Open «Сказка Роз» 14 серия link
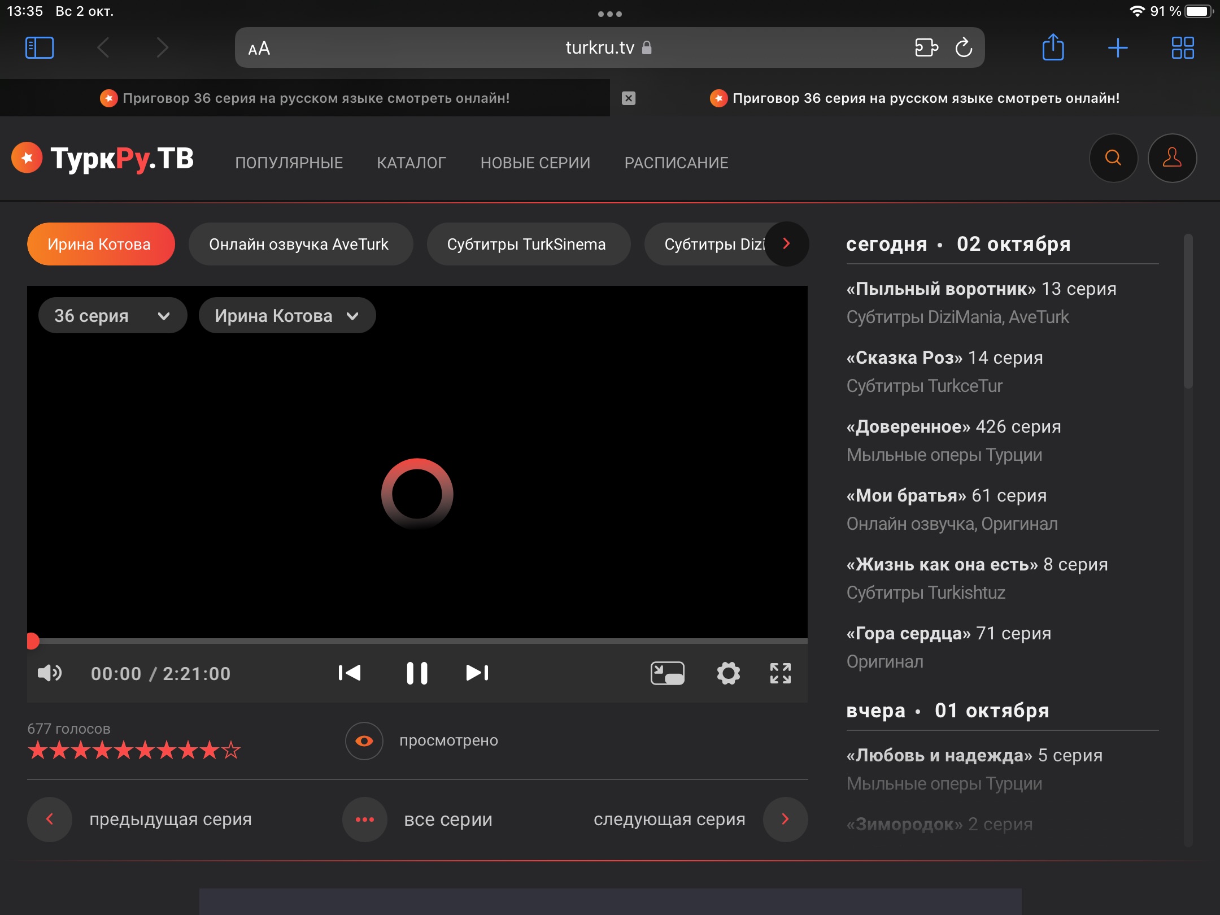This screenshot has height=915, width=1220. pyautogui.click(x=944, y=358)
